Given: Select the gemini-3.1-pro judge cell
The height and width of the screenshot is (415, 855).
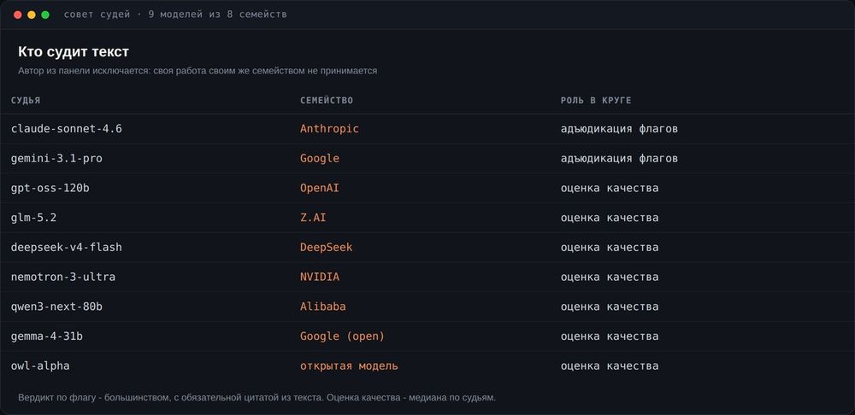Looking at the screenshot, I should tap(56, 159).
